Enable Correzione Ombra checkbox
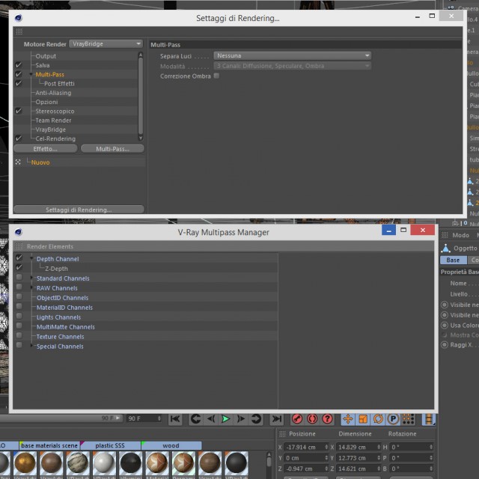This screenshot has height=479, width=479. tap(216, 76)
